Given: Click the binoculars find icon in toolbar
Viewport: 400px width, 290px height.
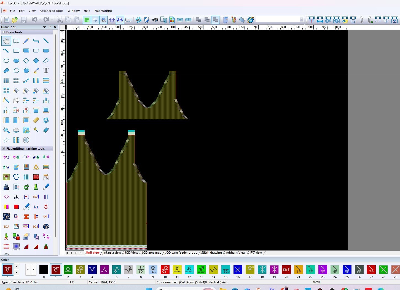Looking at the screenshot, I should [155, 20].
